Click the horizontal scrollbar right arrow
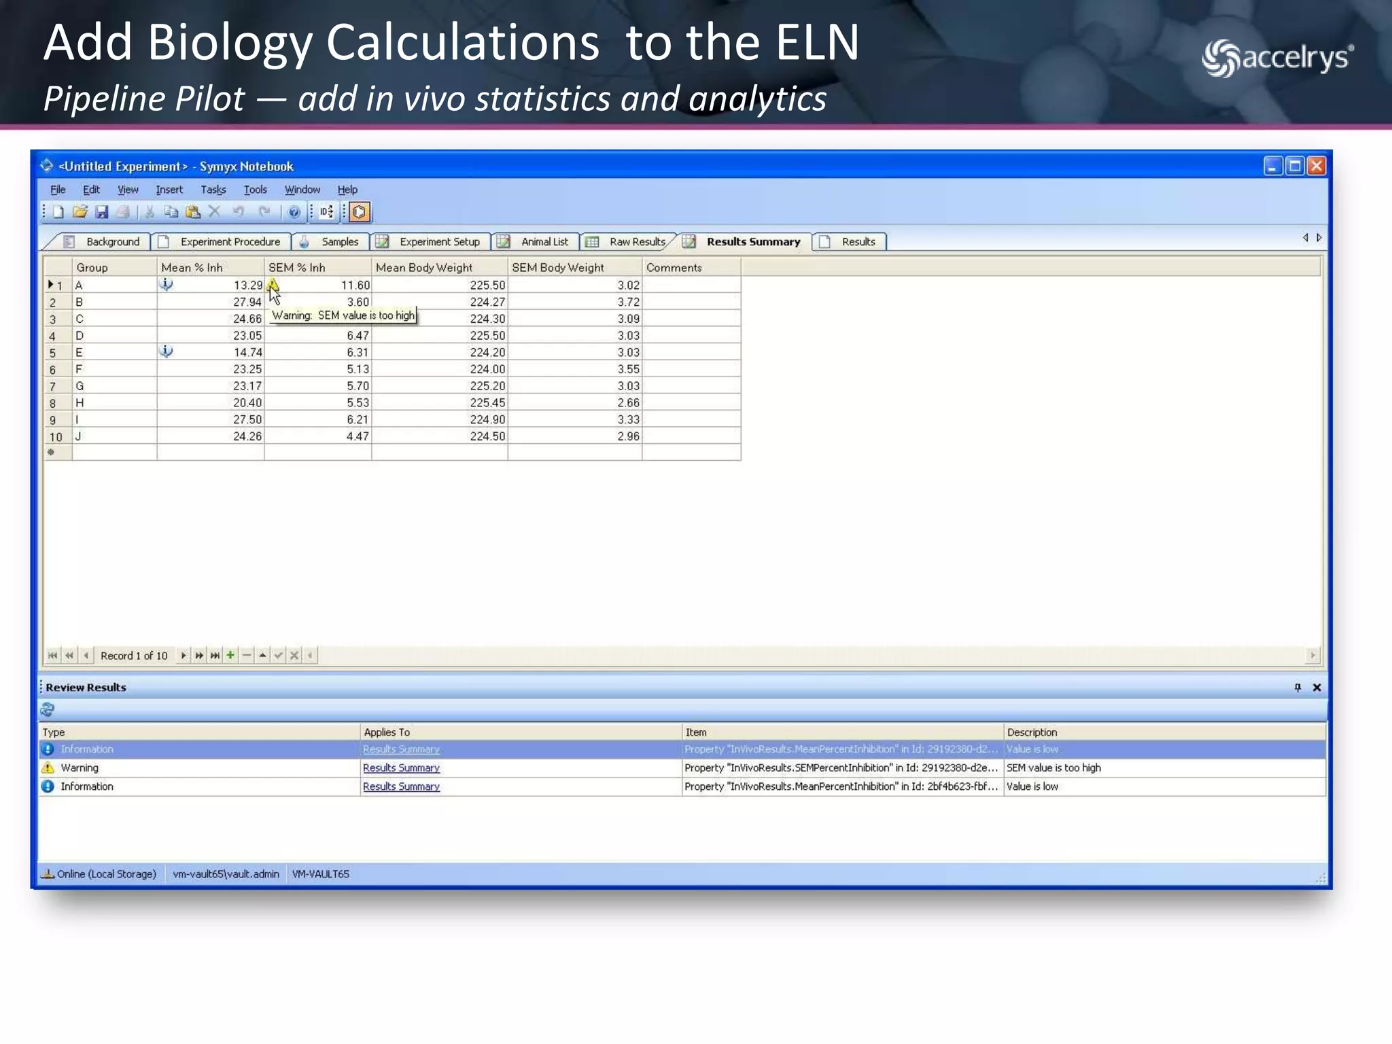 (x=1312, y=655)
